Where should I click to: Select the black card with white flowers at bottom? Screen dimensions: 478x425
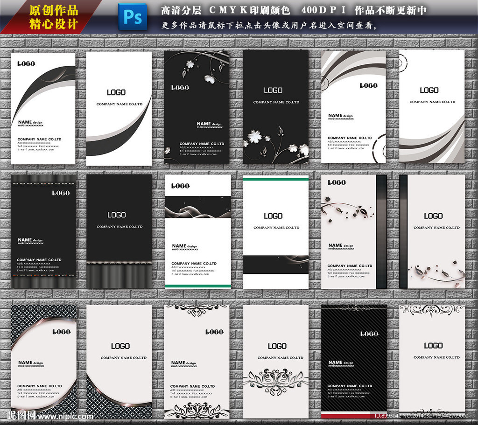point(275,107)
